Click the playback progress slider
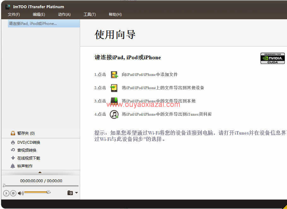The height and width of the screenshot is (209, 287). 41,186
